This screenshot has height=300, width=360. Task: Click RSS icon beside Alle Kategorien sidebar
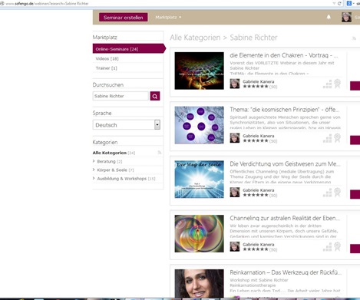pyautogui.click(x=160, y=153)
